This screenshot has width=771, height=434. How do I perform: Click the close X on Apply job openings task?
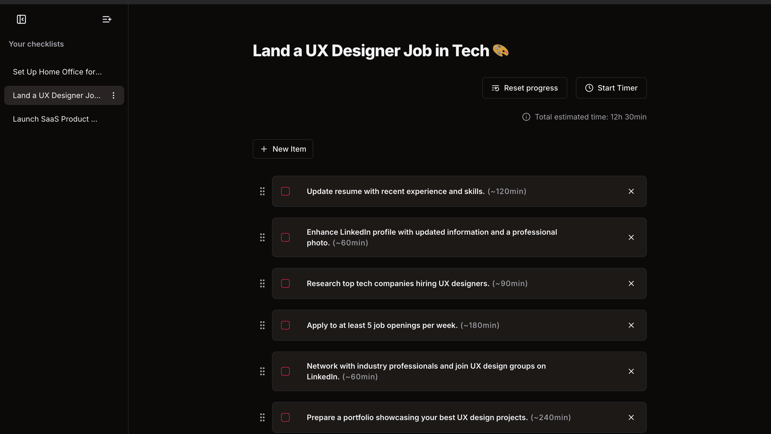tap(631, 325)
